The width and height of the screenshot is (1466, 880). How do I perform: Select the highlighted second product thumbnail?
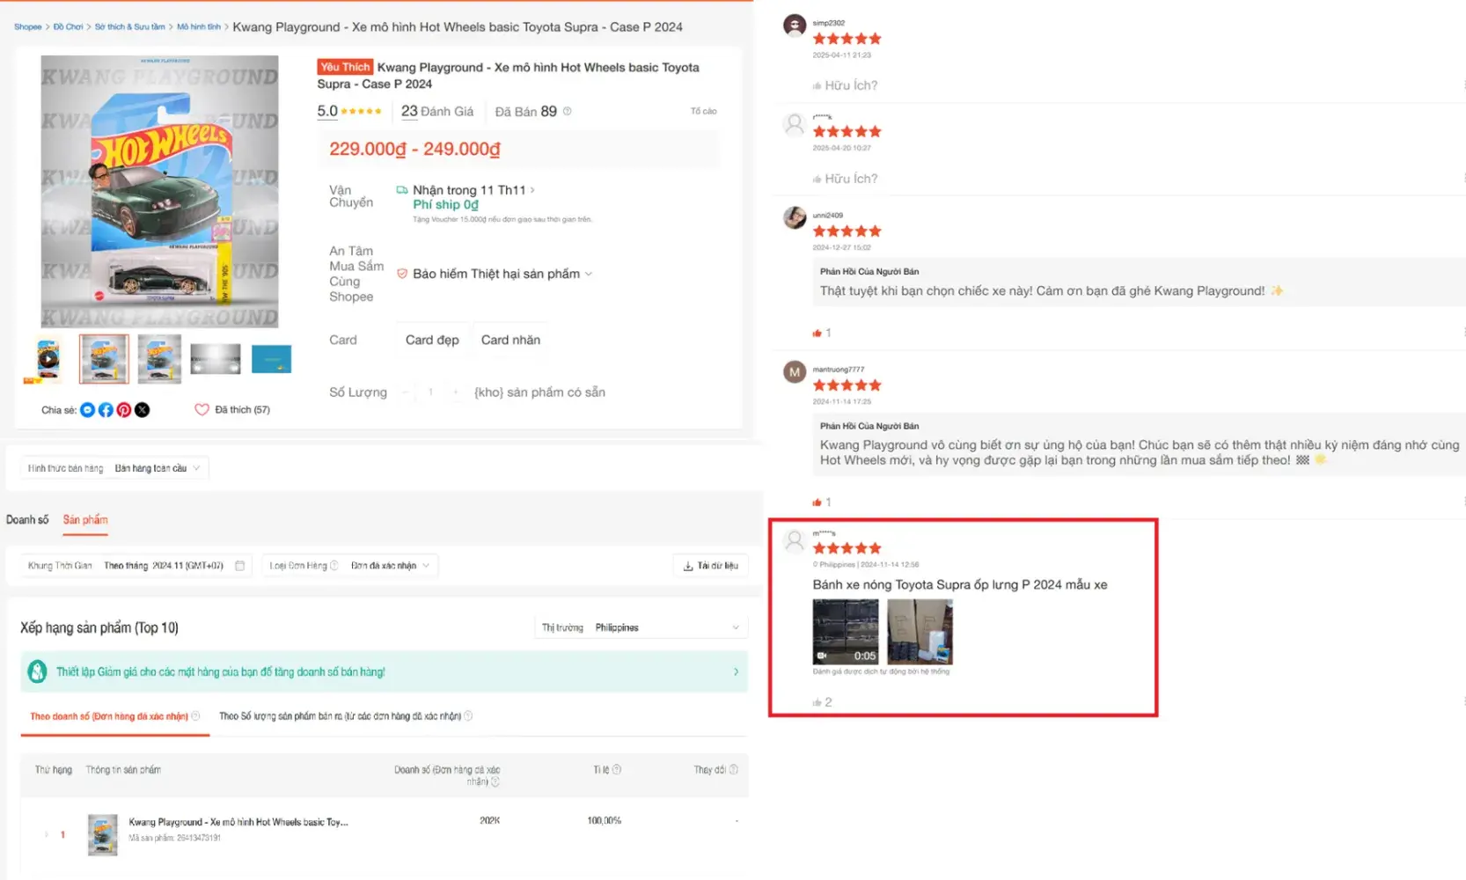click(104, 359)
